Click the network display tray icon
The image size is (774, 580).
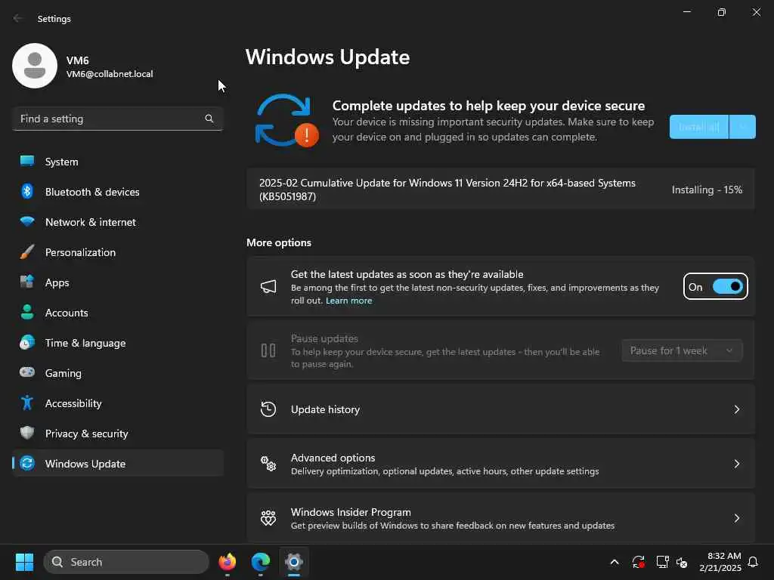click(x=662, y=562)
